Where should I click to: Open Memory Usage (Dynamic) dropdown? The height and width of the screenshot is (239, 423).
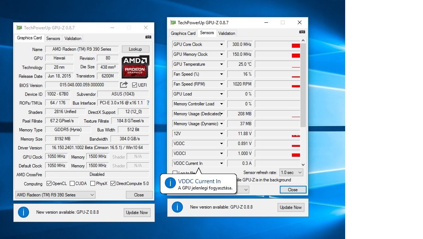click(x=221, y=124)
